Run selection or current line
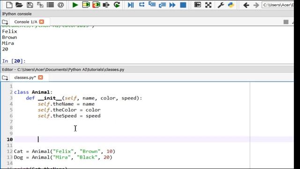This screenshot has height=169, width=300. pos(106,5)
